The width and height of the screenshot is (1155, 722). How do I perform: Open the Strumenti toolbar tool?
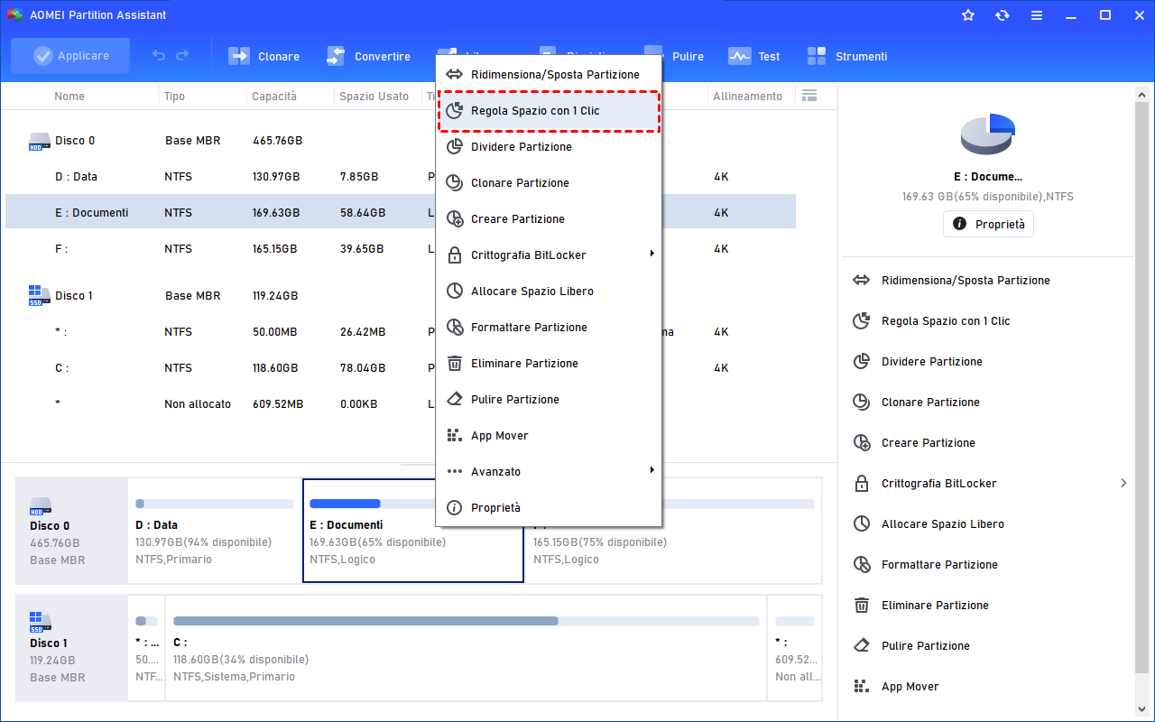847,56
